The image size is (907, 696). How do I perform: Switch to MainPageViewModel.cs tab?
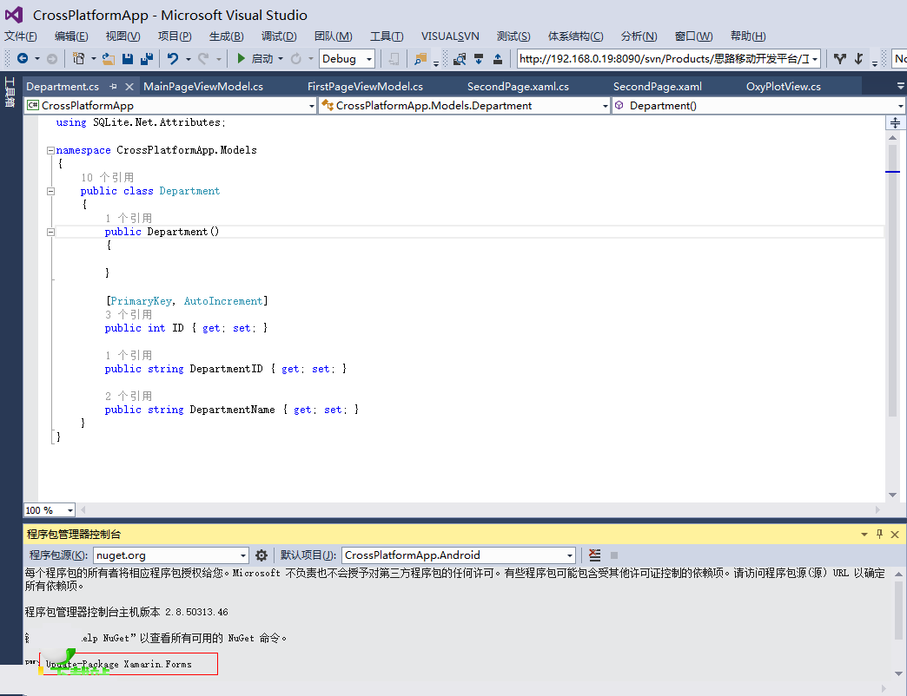[x=203, y=87]
